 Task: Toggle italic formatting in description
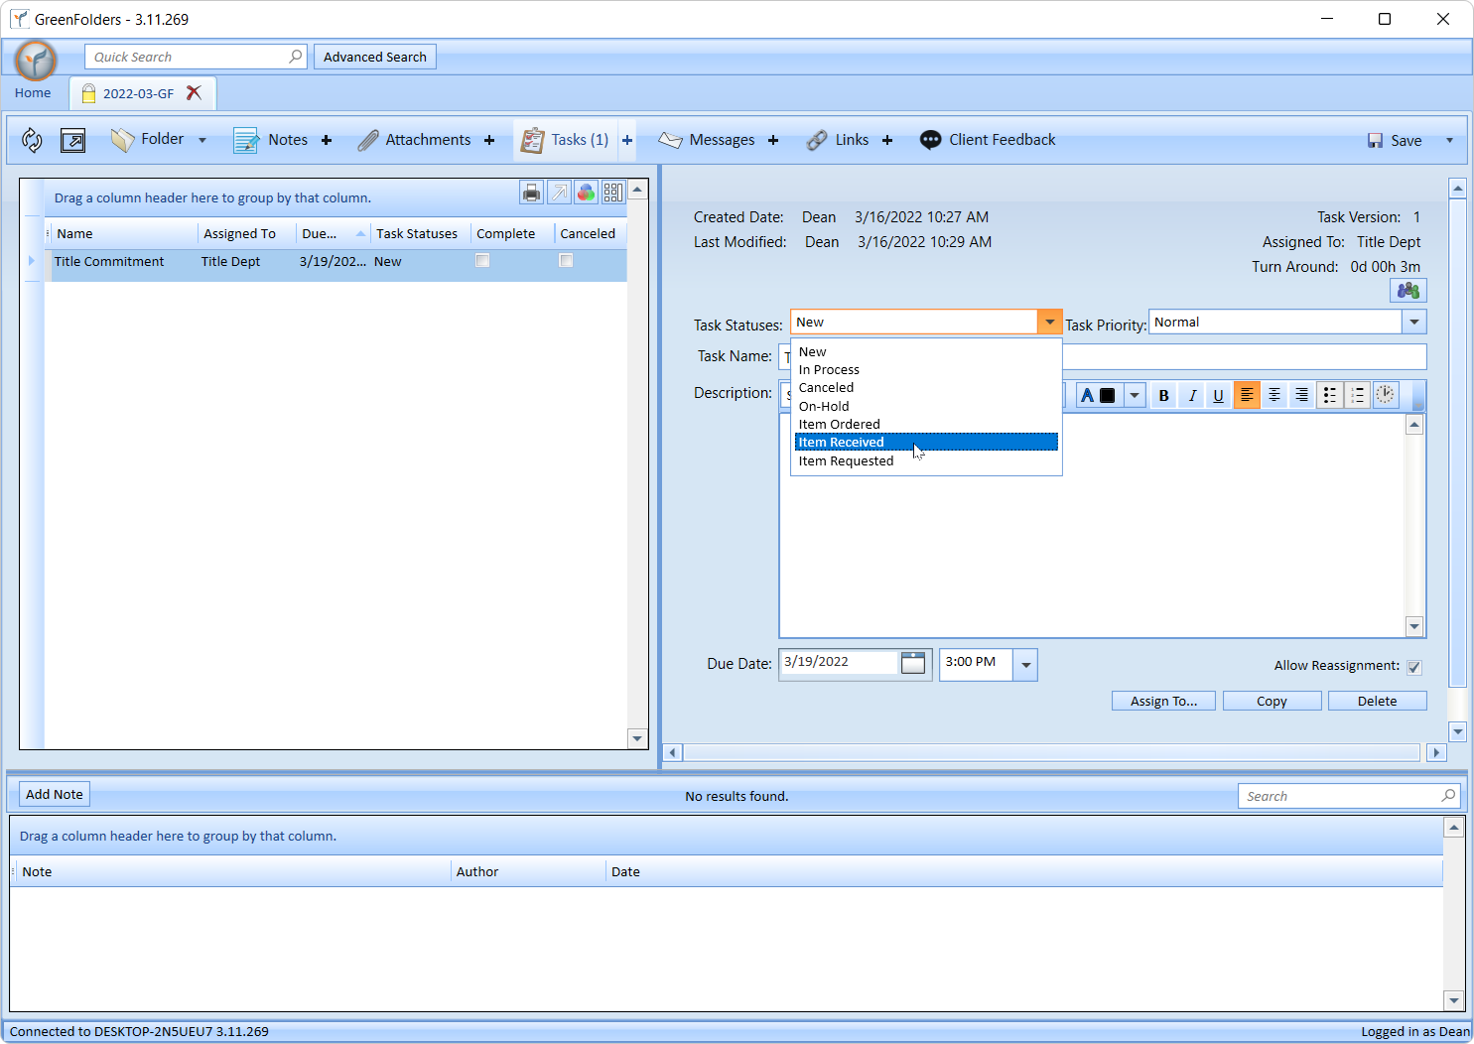click(x=1192, y=395)
